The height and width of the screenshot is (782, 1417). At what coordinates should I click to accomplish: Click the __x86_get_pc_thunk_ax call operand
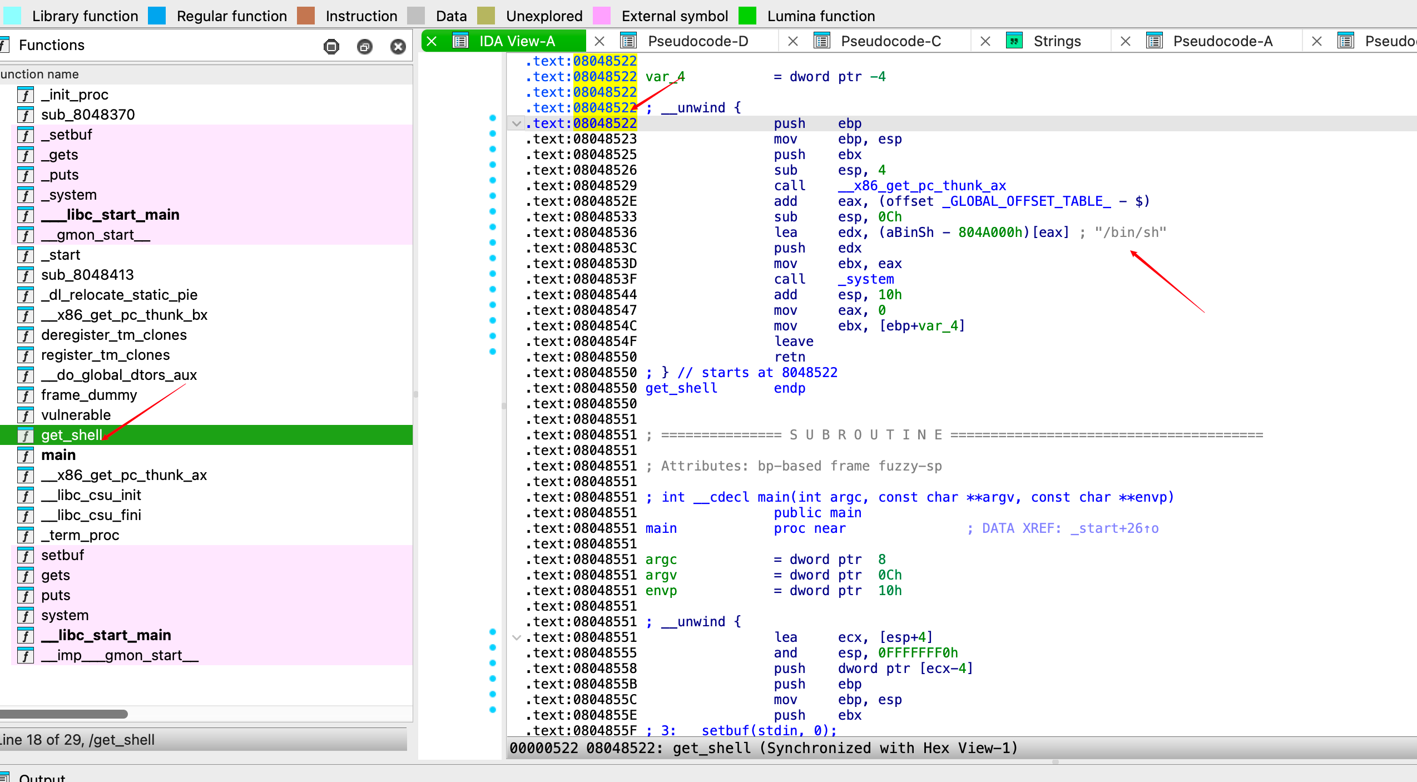click(922, 186)
